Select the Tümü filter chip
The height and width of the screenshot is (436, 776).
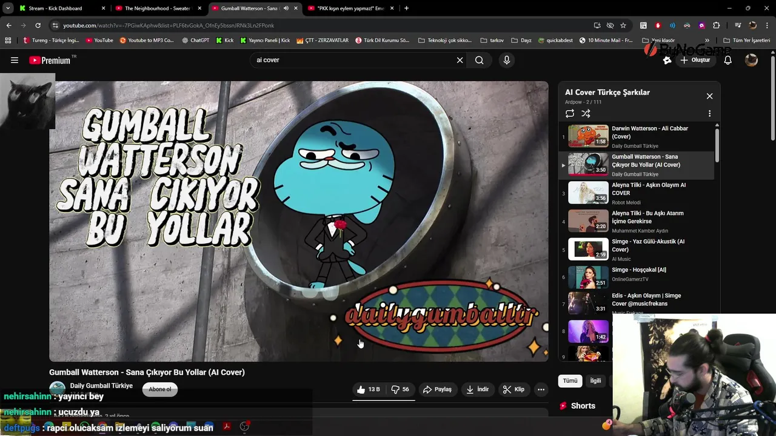click(570, 381)
